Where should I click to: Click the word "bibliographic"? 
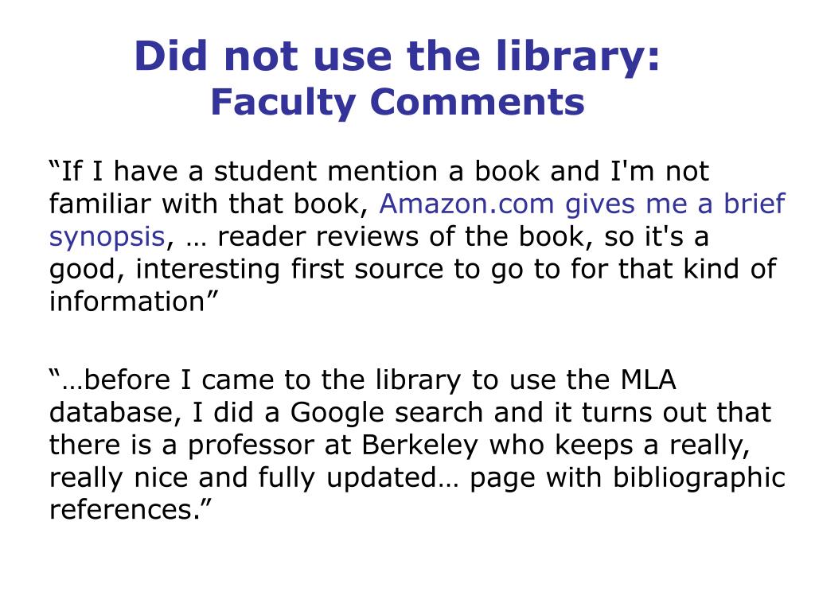699,478
